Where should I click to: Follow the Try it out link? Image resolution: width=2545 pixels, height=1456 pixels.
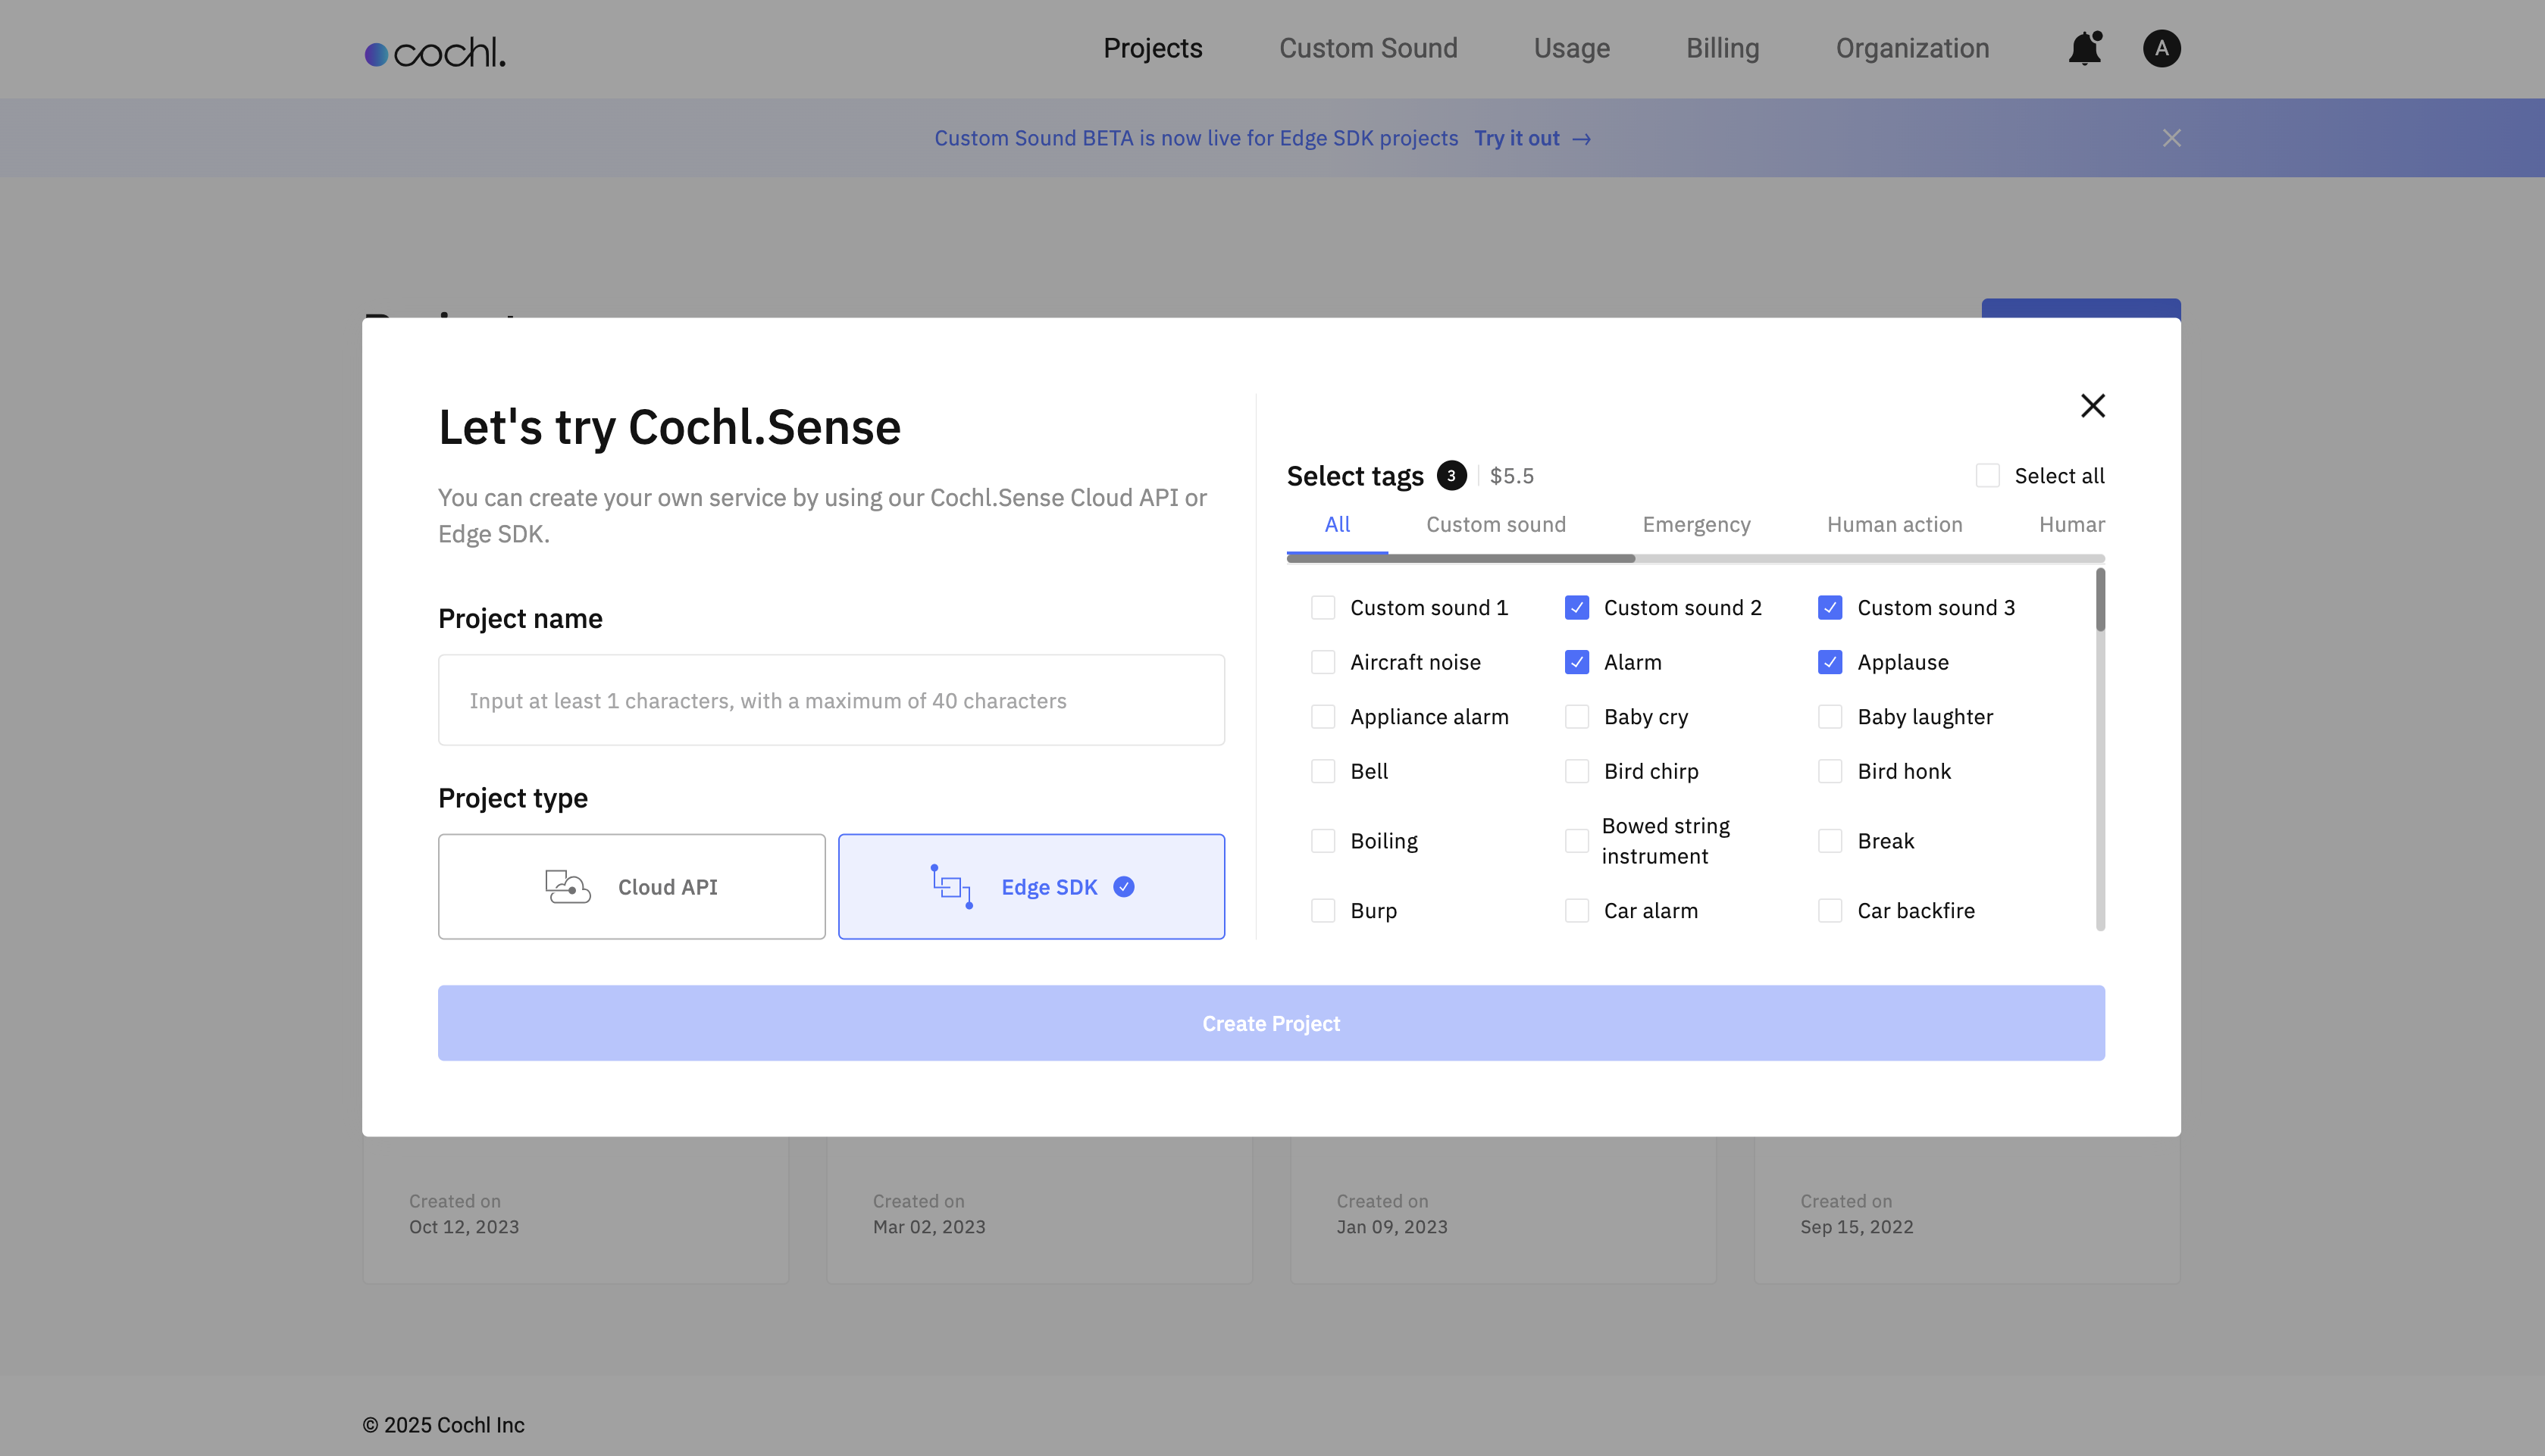(x=1532, y=138)
